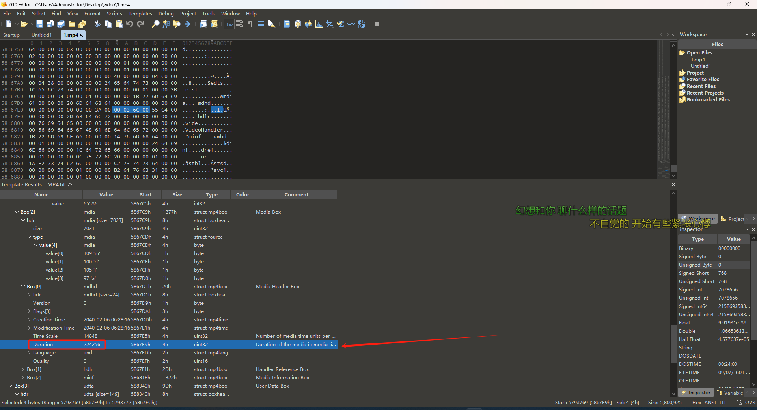
Task: Collapse the Box[0] mdhd node
Action: 23,287
